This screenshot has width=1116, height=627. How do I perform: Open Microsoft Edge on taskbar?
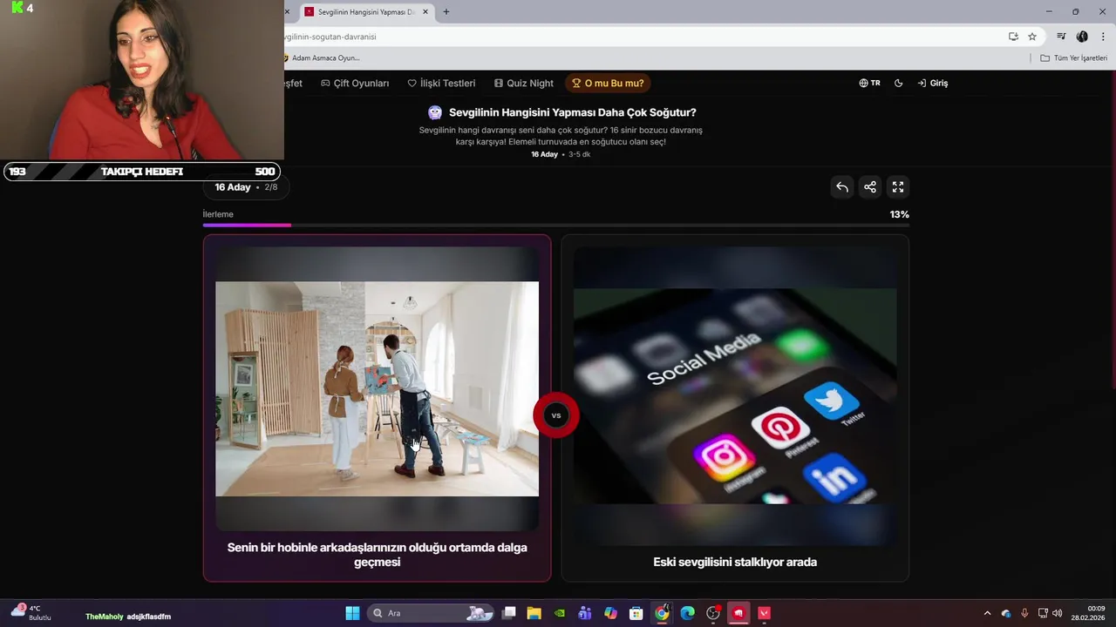(x=687, y=613)
